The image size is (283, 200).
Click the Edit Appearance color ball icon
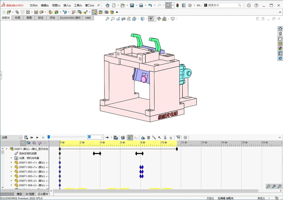(x=159, y=19)
